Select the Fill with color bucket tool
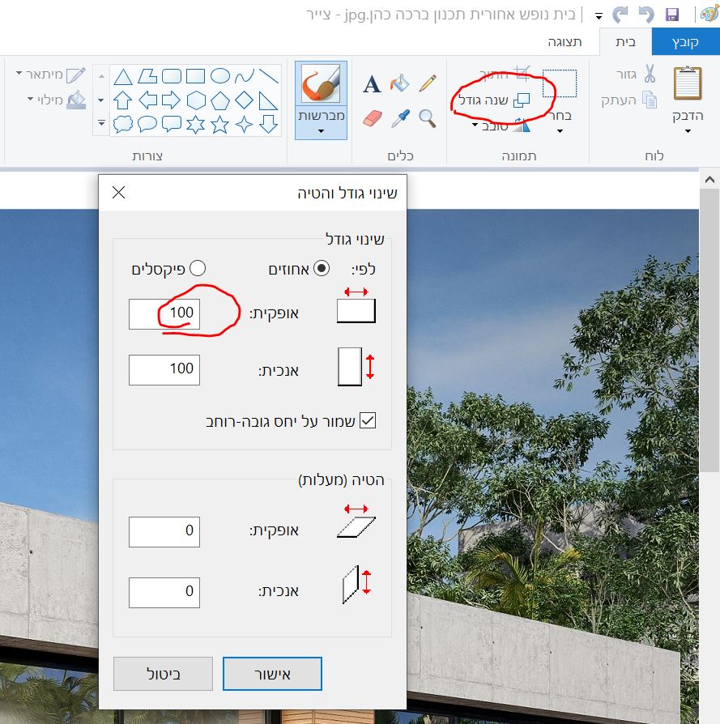720x724 pixels. (400, 83)
